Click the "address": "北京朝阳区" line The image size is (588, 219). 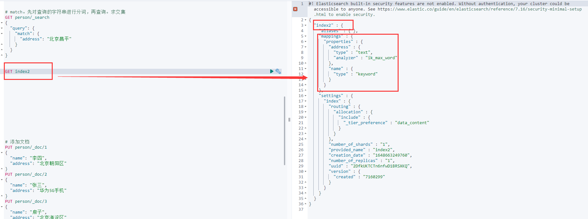tap(38, 163)
